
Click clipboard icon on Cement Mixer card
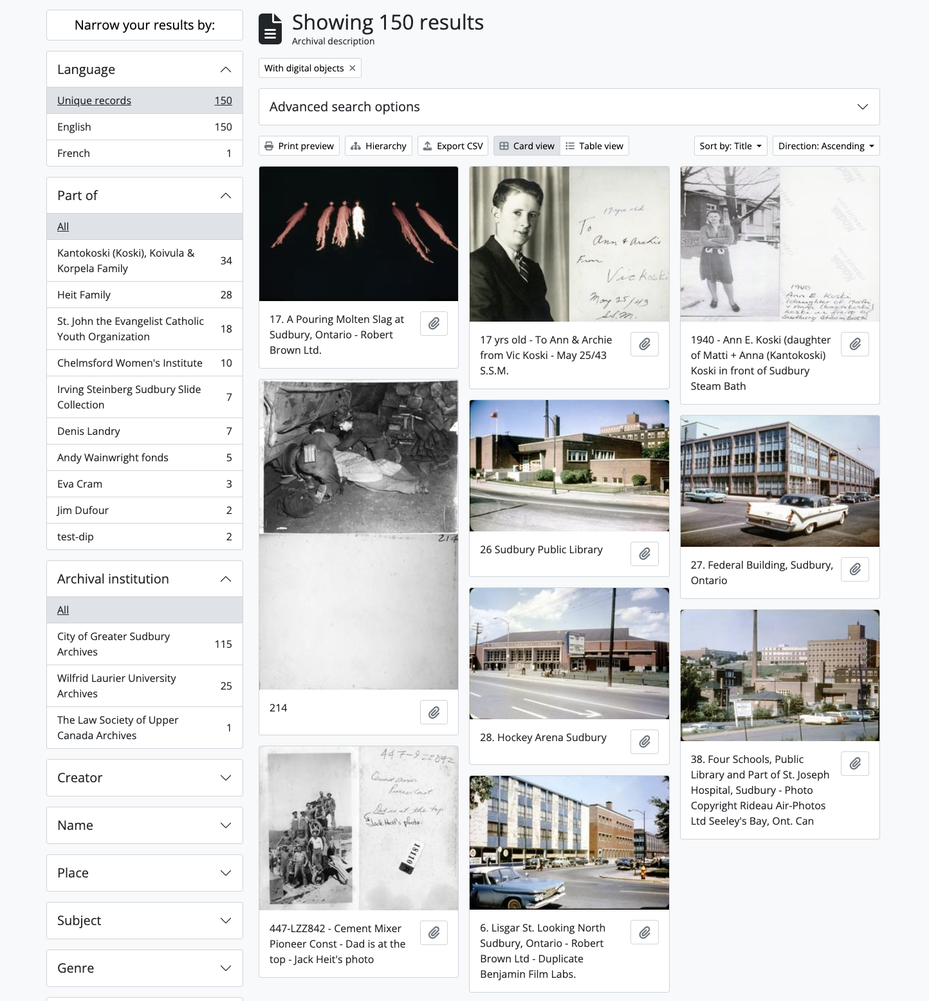(434, 933)
